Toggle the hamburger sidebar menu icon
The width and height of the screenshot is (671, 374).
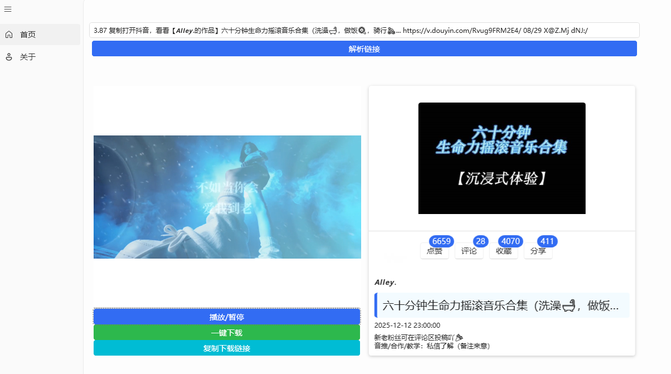(x=8, y=9)
